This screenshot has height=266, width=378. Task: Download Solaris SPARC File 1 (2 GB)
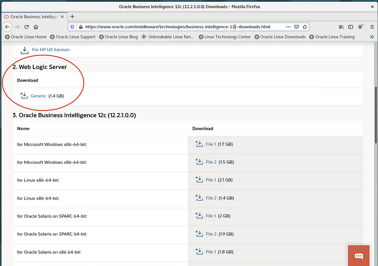(x=211, y=216)
